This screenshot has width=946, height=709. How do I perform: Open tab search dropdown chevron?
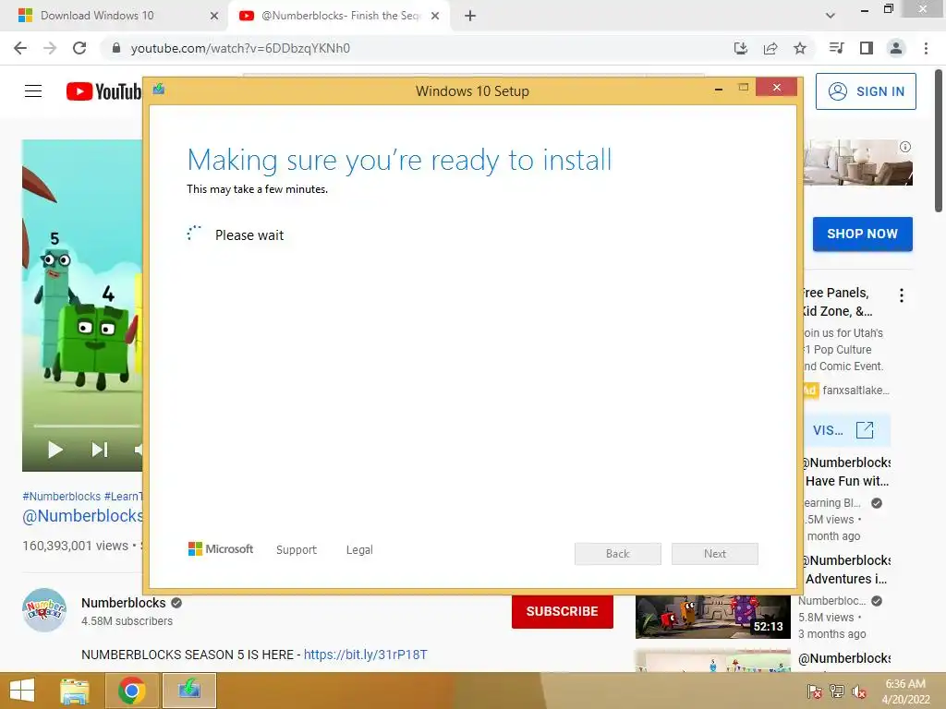pyautogui.click(x=831, y=16)
